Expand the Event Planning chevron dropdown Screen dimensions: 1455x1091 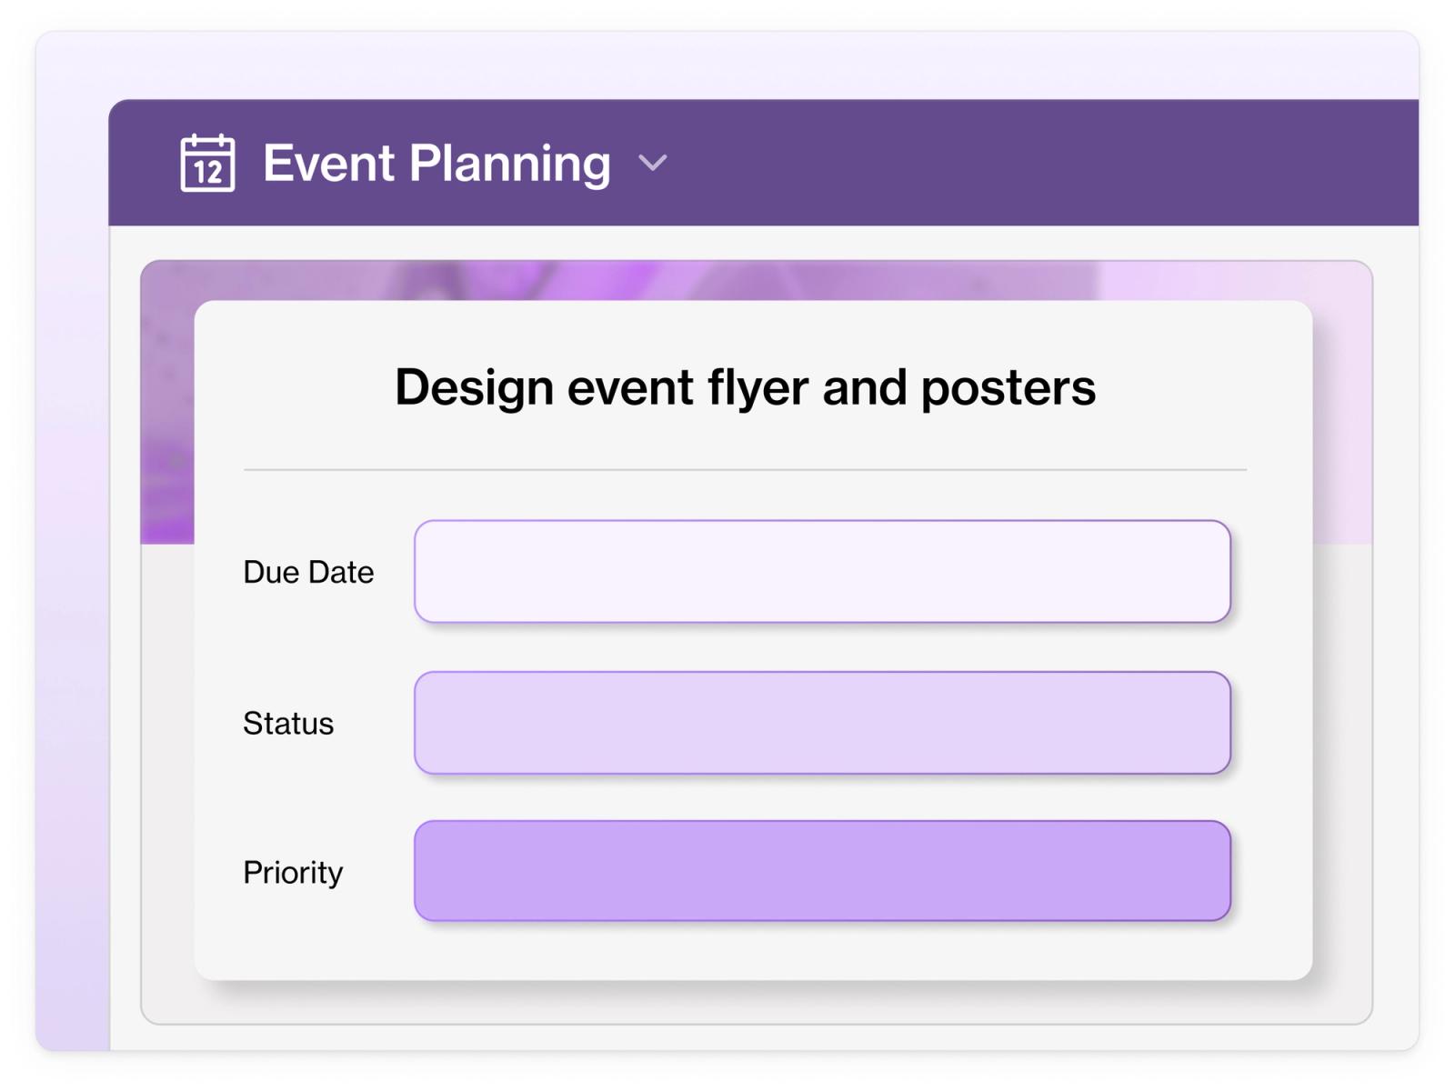[653, 164]
